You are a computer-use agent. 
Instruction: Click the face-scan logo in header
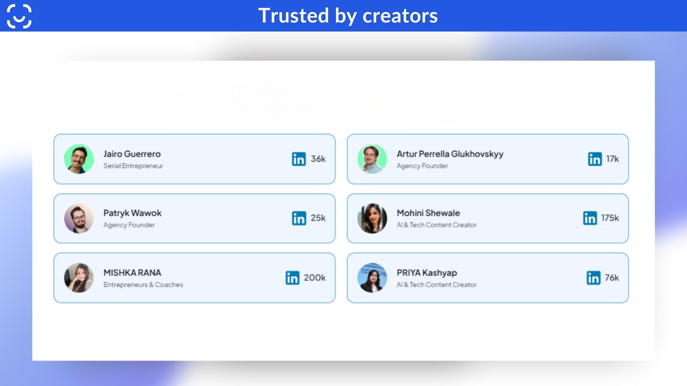tap(19, 16)
